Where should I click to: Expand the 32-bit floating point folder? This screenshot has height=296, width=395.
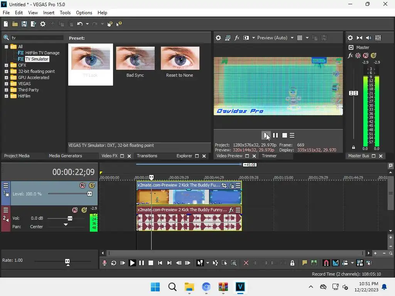[x=6, y=71]
